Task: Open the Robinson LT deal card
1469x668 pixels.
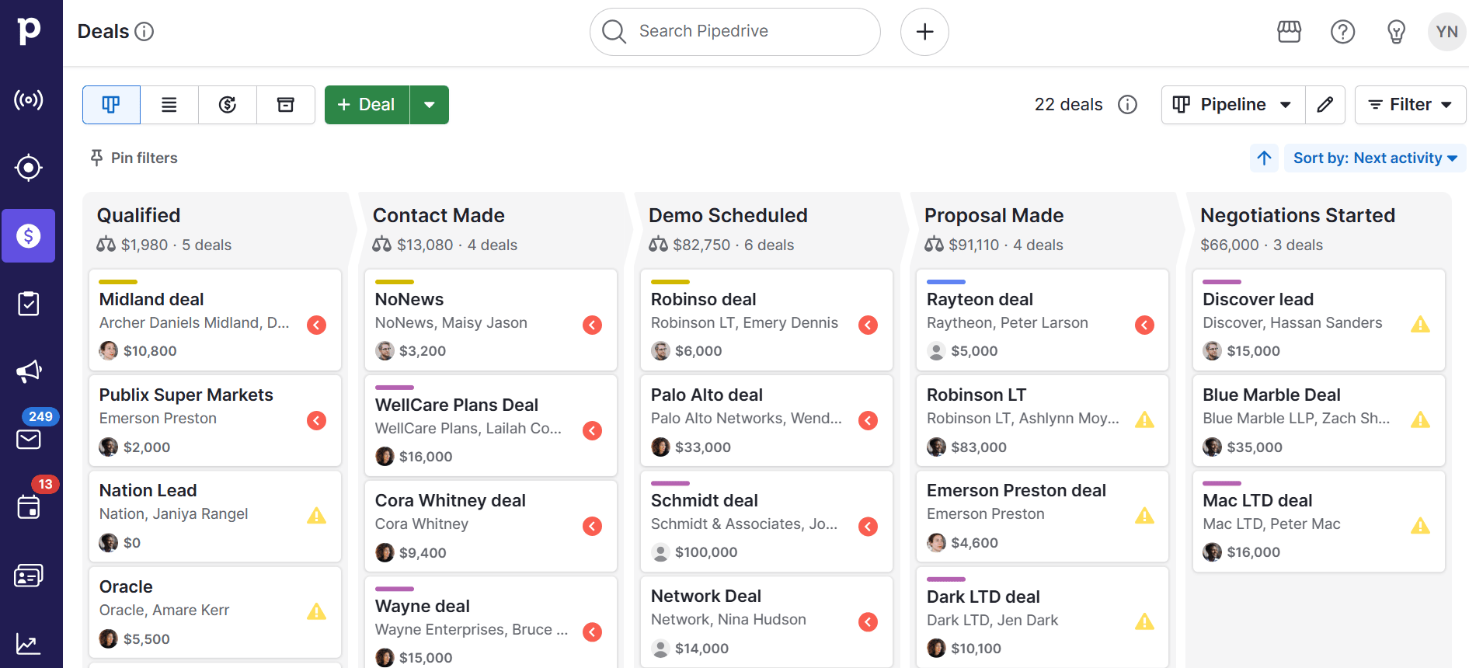Action: [x=1043, y=420]
